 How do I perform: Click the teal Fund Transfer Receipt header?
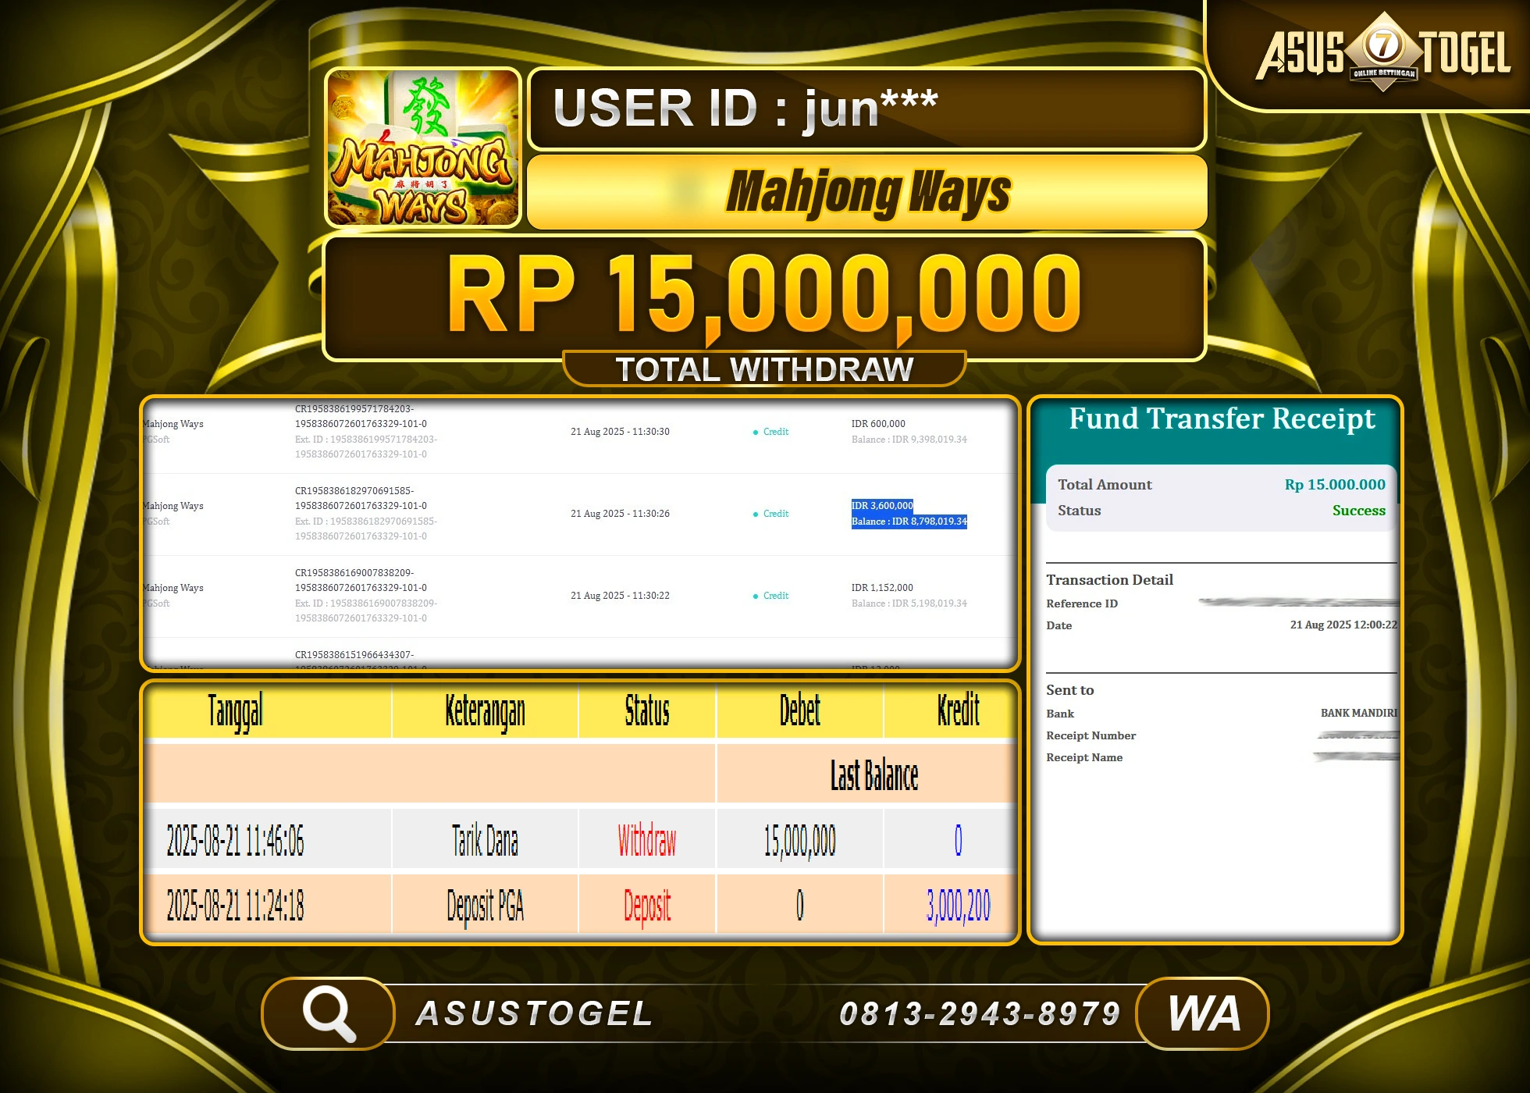pos(1221,419)
